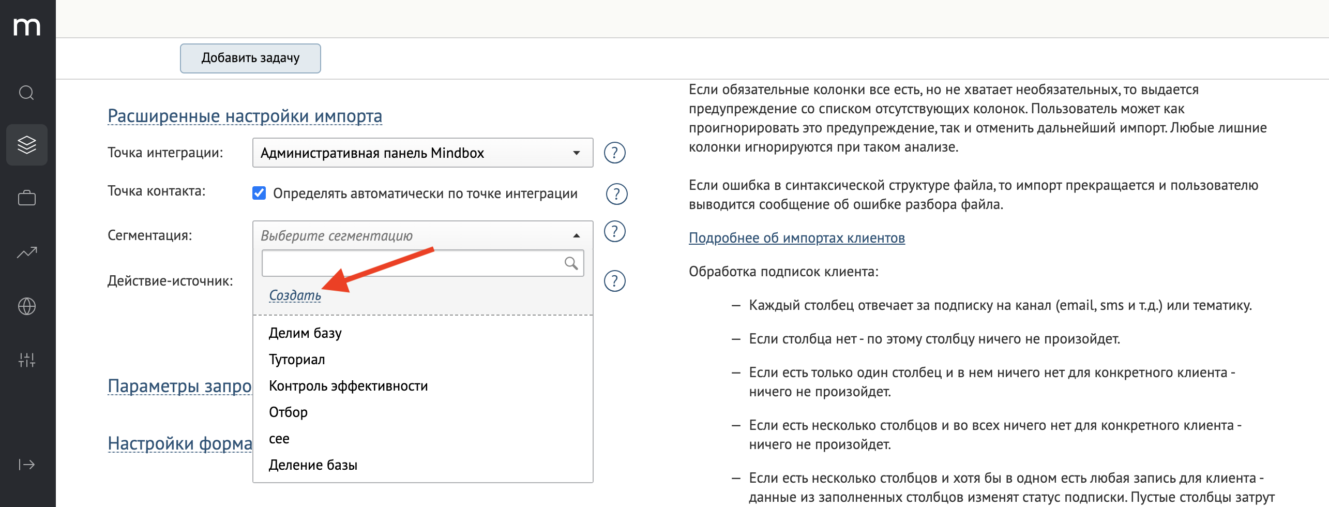The image size is (1329, 507).
Task: Open the Точка интеграции dropdown
Action: pos(422,153)
